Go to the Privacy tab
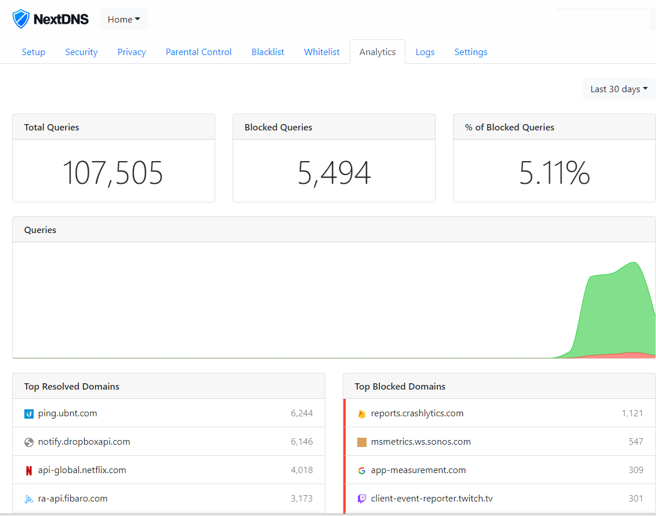Screen dimensions: 656x516 [x=132, y=52]
